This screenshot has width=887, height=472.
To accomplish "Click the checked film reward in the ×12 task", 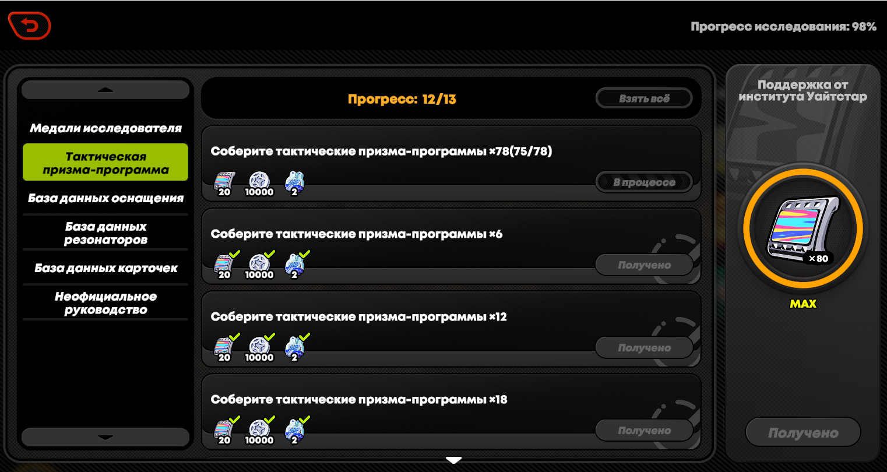I will pyautogui.click(x=224, y=349).
